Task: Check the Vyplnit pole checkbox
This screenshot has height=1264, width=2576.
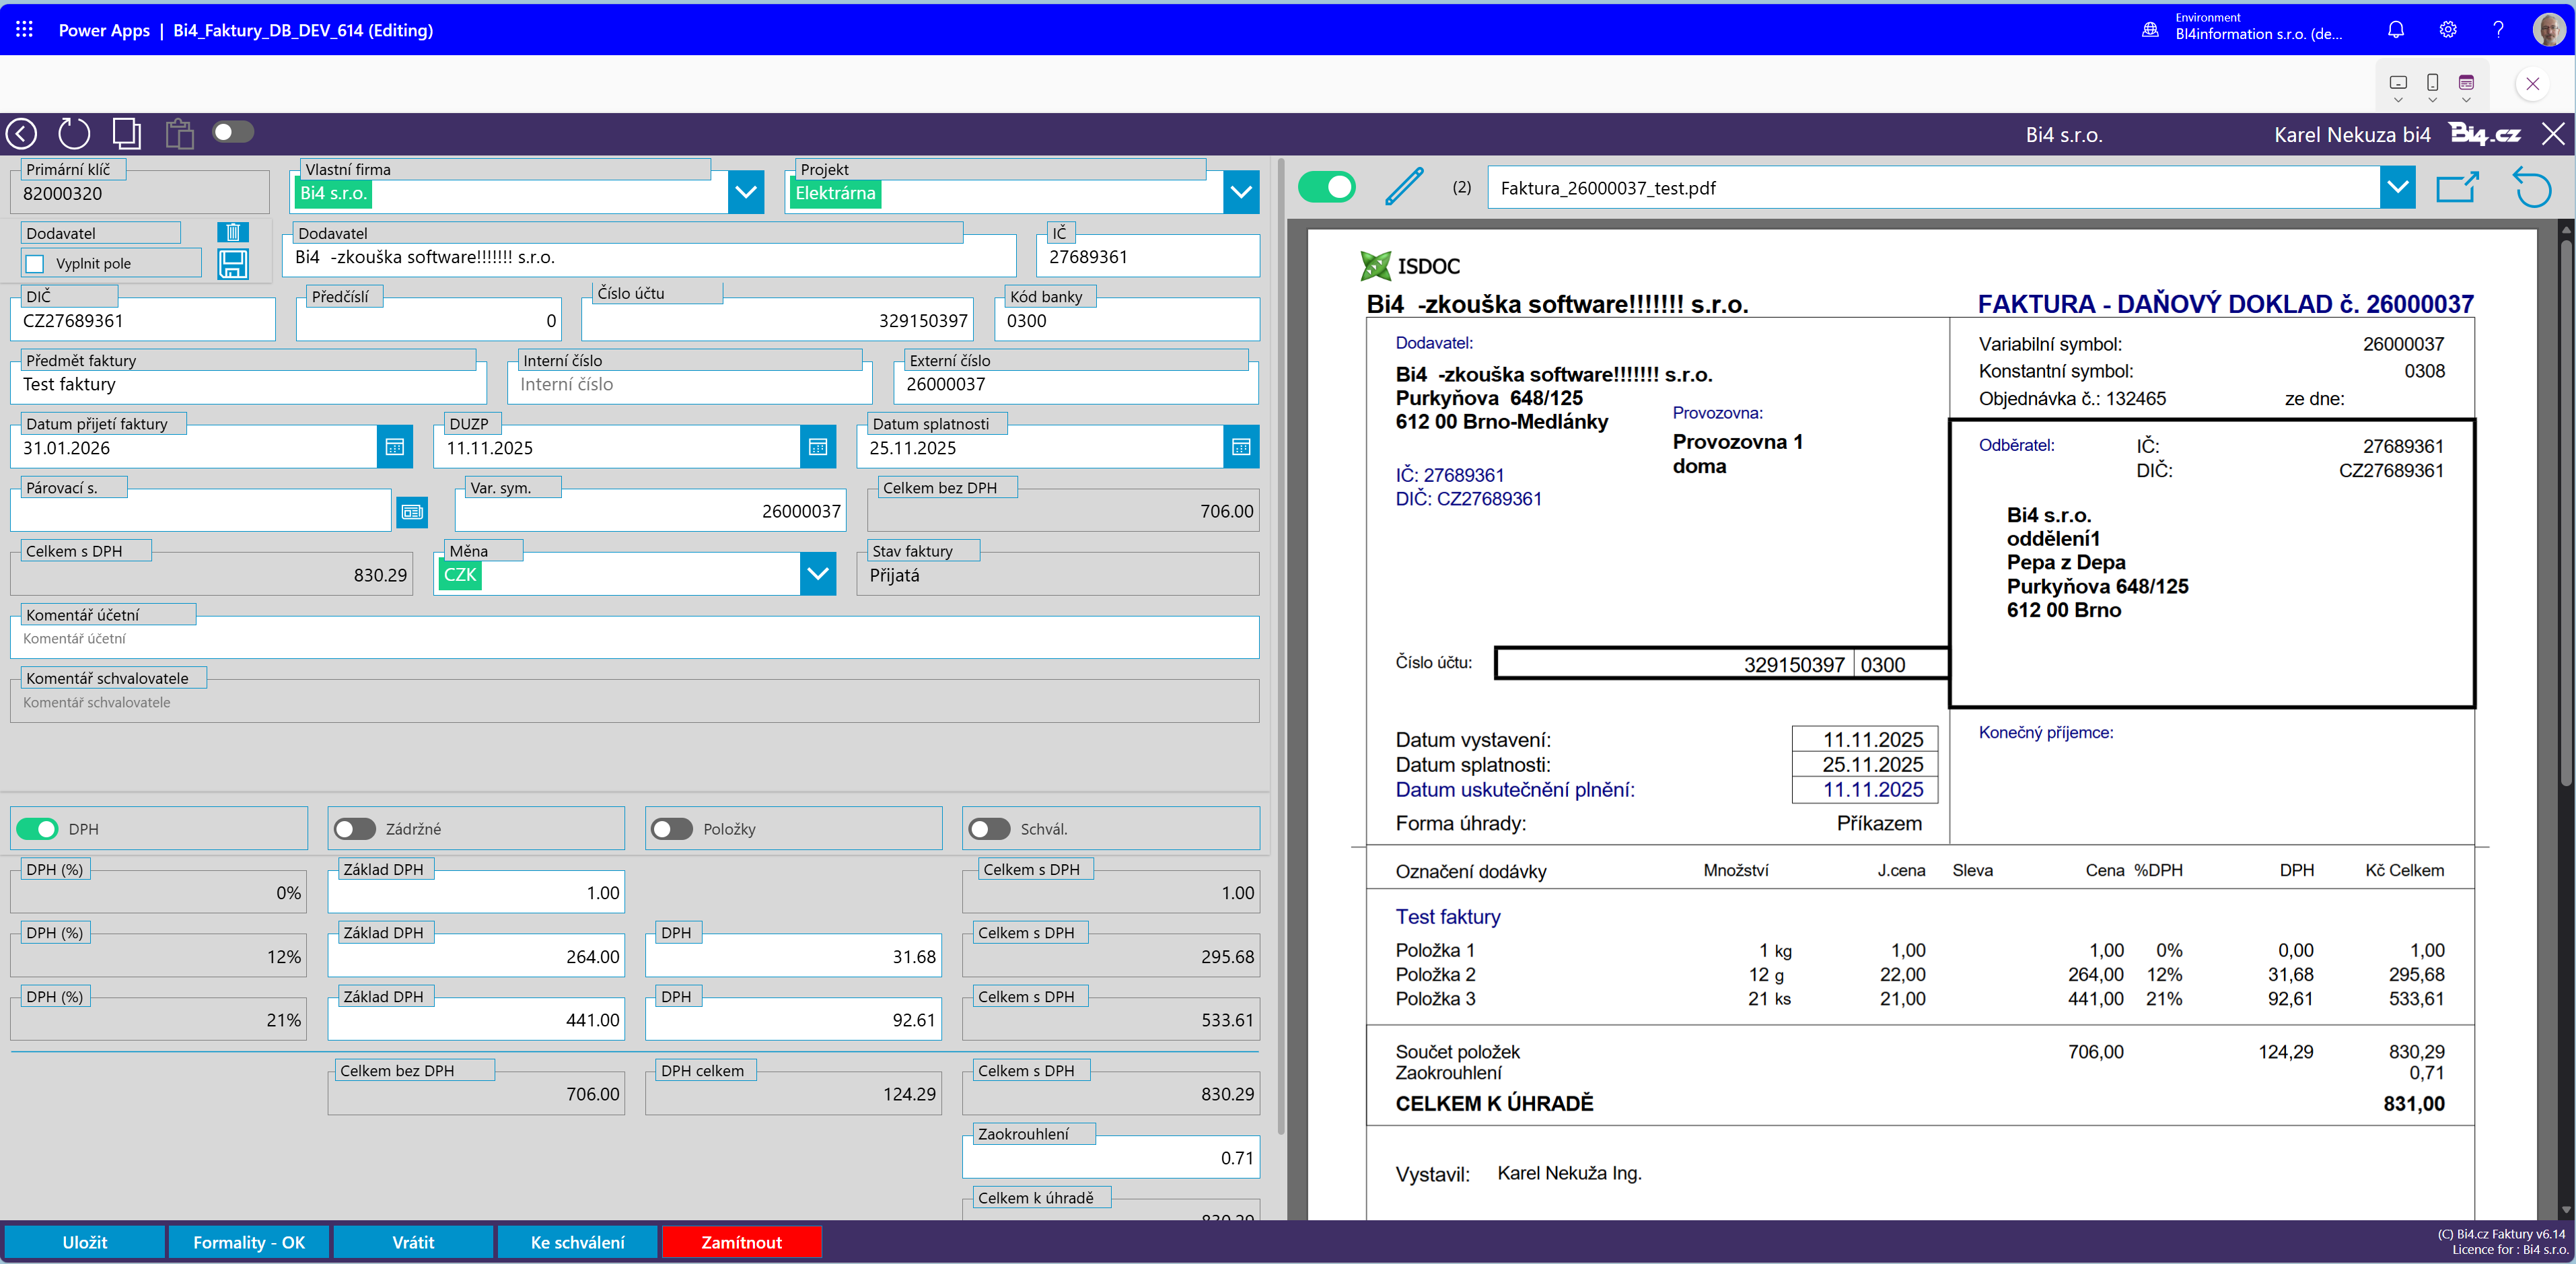Action: click(x=36, y=264)
